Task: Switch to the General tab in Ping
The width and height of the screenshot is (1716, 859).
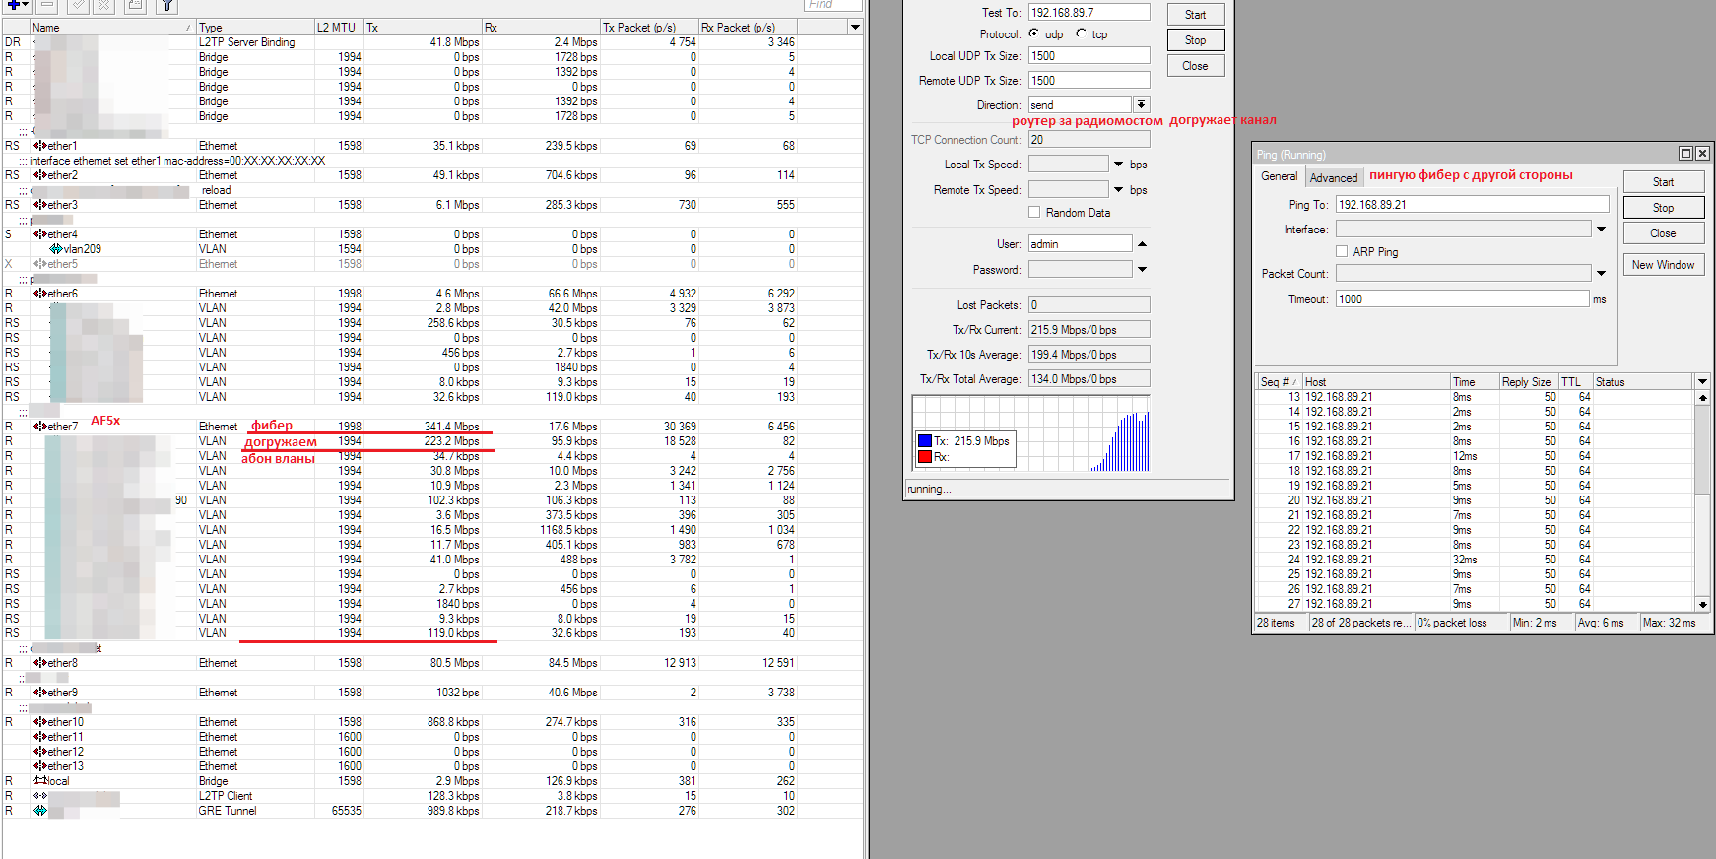Action: click(x=1279, y=176)
